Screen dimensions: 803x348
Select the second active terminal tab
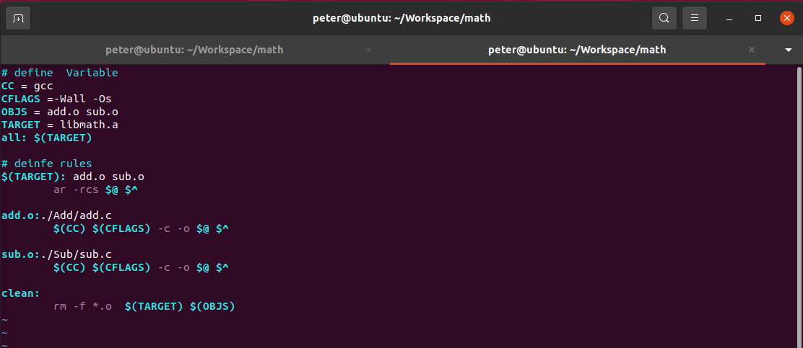(576, 50)
